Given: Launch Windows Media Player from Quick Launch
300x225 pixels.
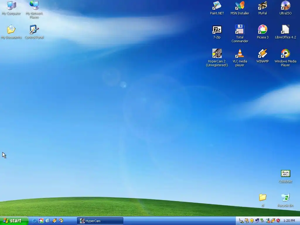Looking at the screenshot, I should pos(61,221).
